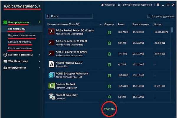
Task: Sort by Версия column header
Action: click(x=158, y=24)
